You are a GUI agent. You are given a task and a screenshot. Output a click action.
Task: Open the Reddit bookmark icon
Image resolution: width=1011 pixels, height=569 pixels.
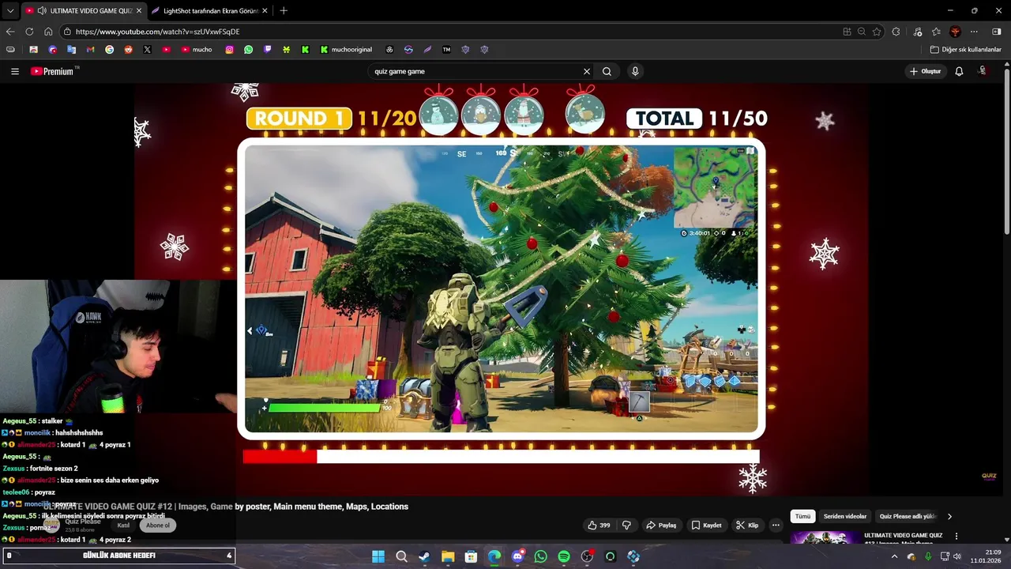[128, 49]
